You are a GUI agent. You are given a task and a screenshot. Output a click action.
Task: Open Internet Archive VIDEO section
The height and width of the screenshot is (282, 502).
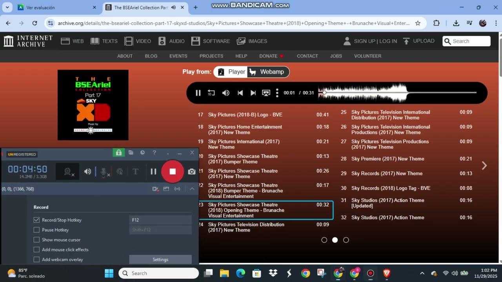coord(138,41)
